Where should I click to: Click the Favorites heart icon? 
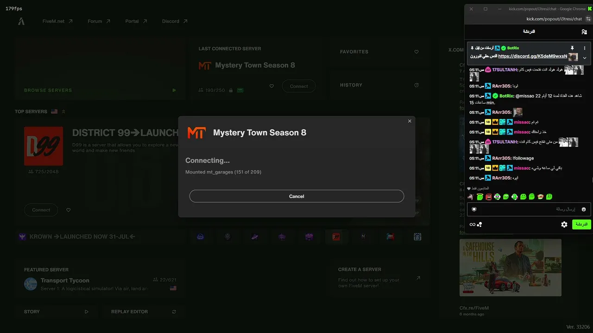tap(416, 52)
